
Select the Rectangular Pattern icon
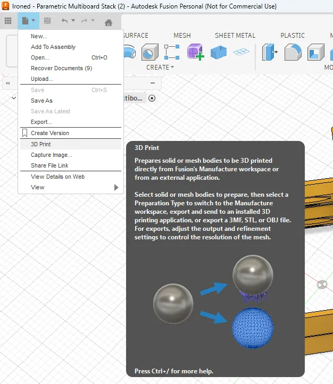coord(172,52)
